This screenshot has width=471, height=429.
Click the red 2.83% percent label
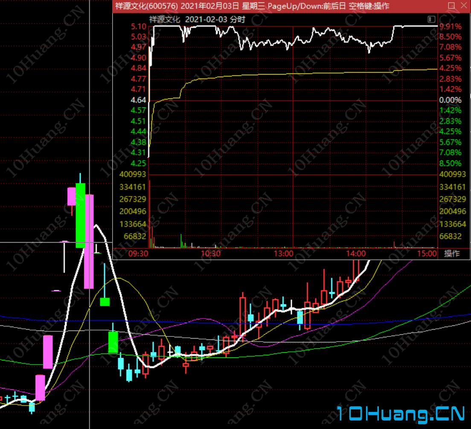[x=450, y=79]
